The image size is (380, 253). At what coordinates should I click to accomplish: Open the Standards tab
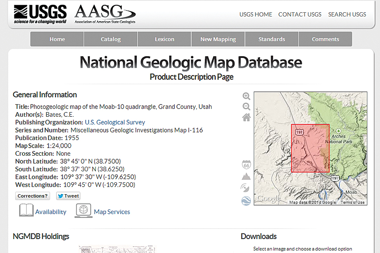271,39
